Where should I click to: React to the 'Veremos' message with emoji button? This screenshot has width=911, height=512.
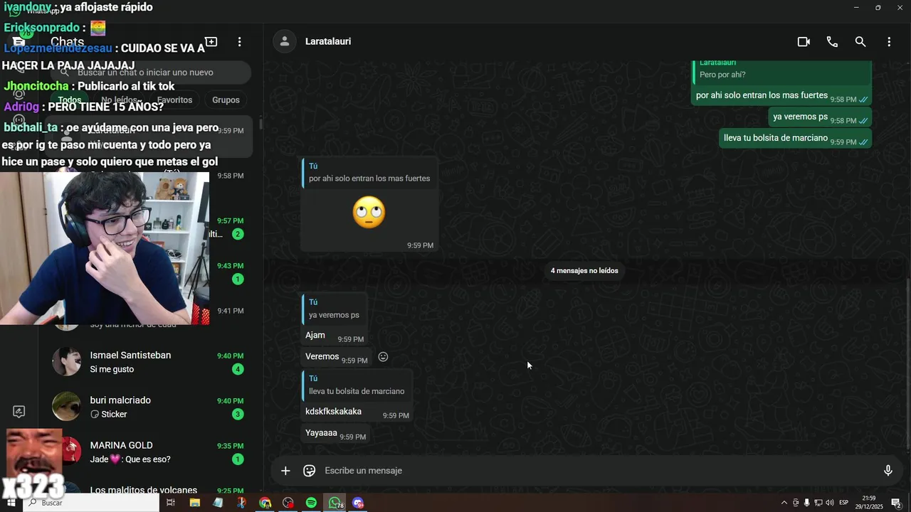pos(383,357)
